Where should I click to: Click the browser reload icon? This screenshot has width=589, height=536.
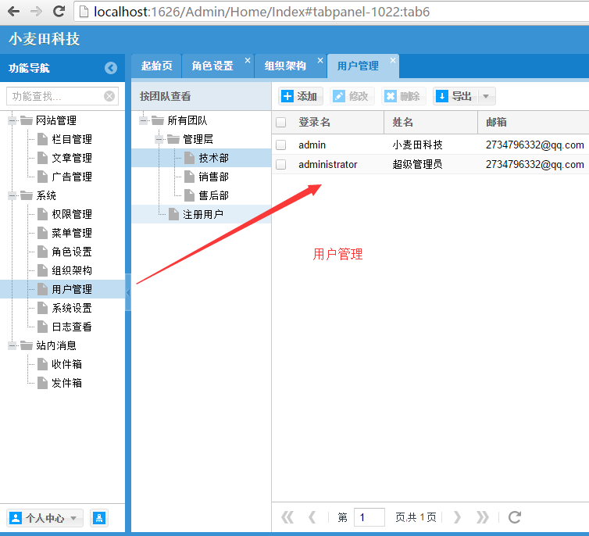59,11
